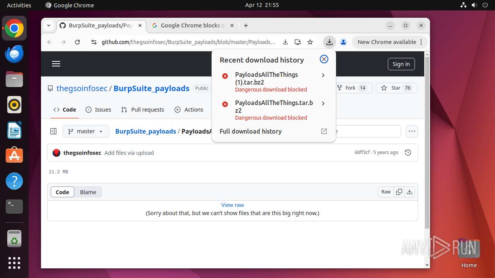The image size is (495, 278).
Task: Copy raw file contents icon
Action: (399, 192)
